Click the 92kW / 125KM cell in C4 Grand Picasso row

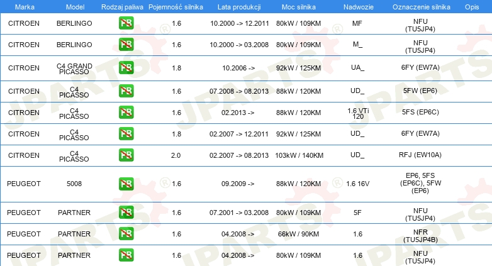pos(298,68)
